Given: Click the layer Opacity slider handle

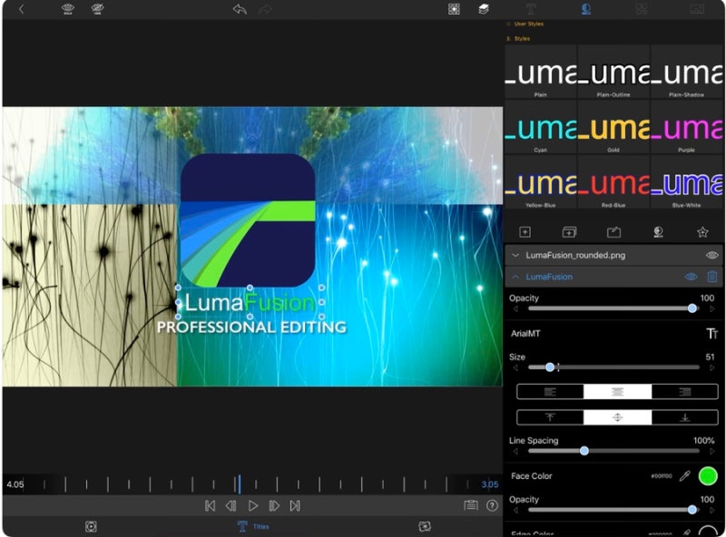Looking at the screenshot, I should pos(692,308).
